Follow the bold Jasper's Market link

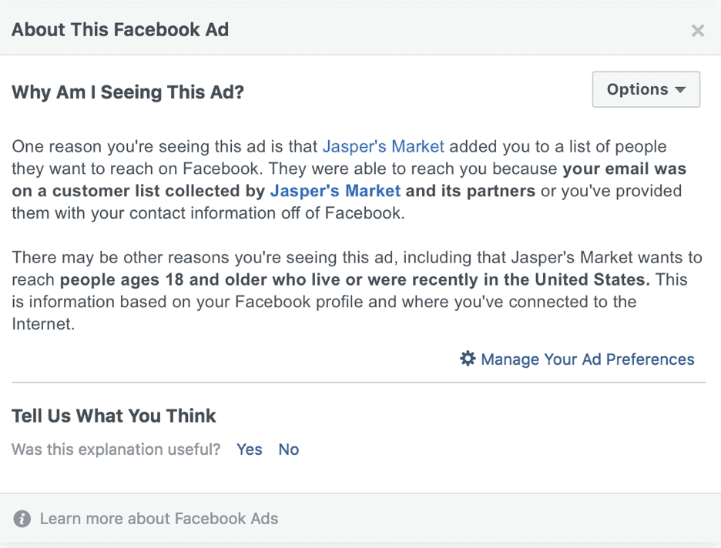[335, 191]
